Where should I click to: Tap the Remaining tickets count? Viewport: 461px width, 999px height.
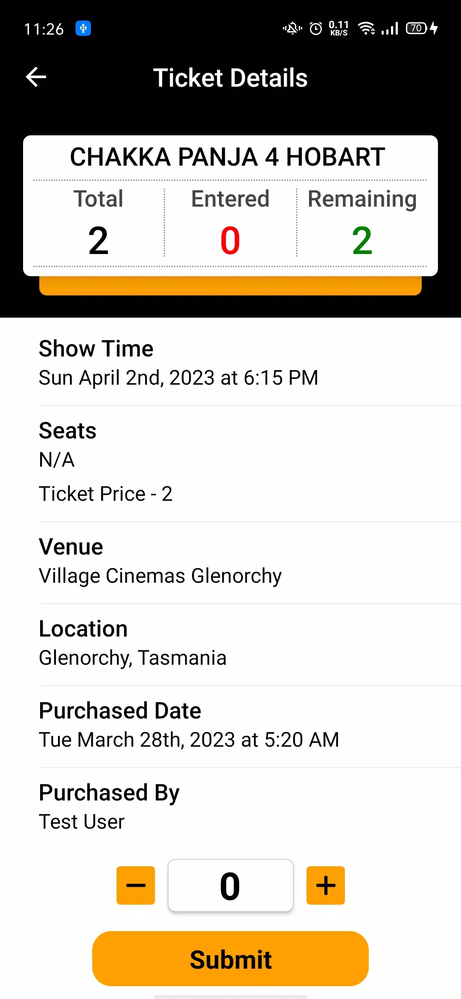click(362, 241)
